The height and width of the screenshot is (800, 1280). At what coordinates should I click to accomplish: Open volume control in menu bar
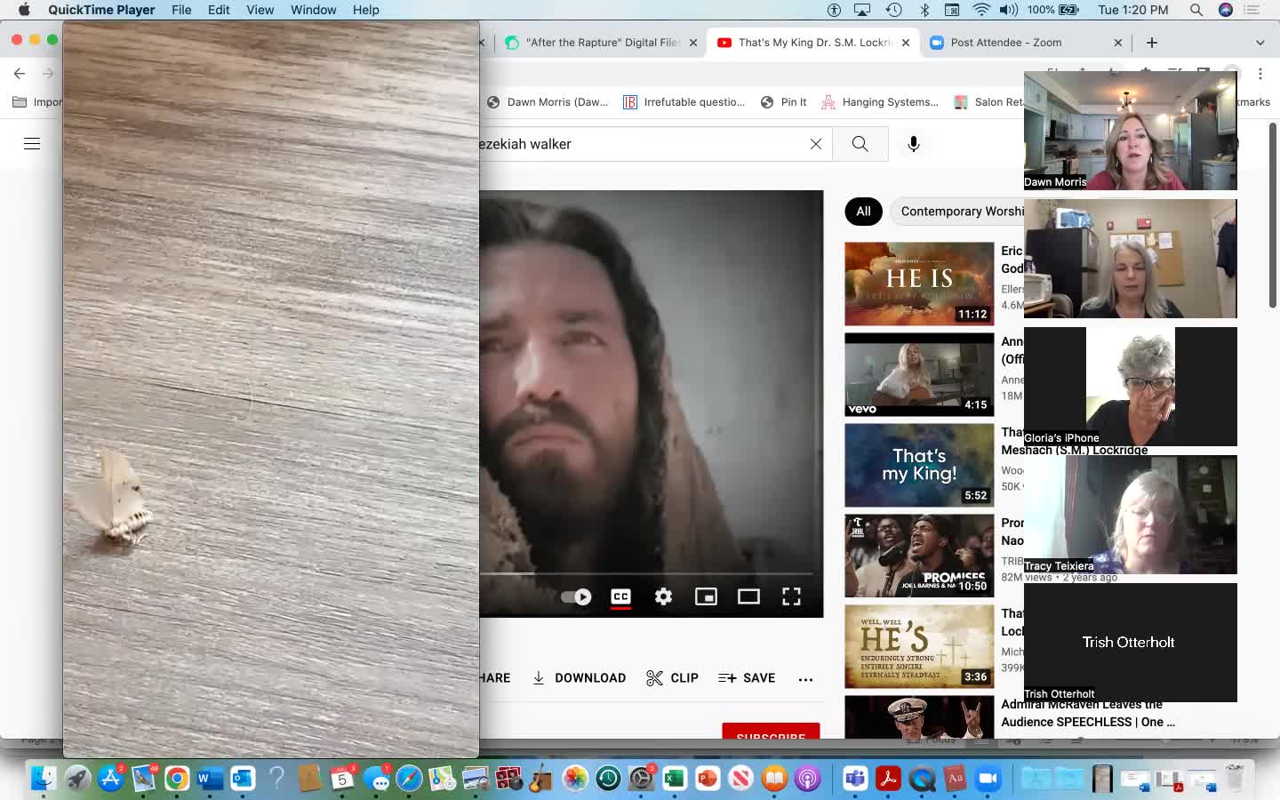pos(1009,10)
